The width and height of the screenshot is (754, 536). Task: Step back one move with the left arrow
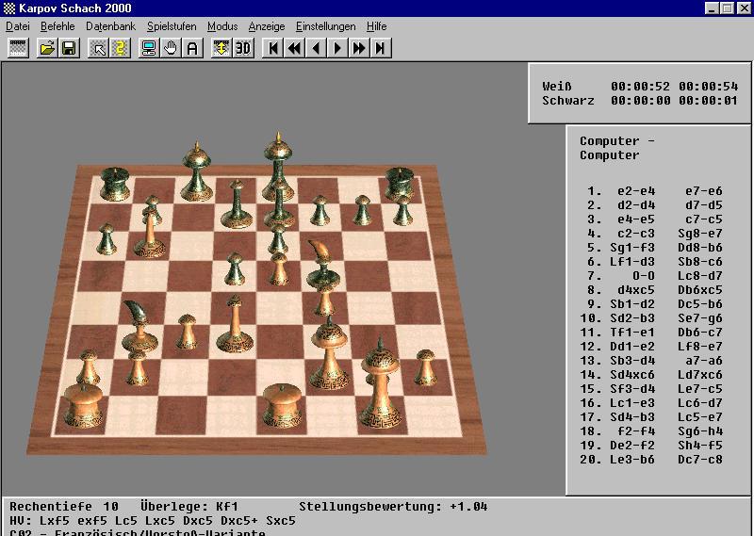[316, 48]
